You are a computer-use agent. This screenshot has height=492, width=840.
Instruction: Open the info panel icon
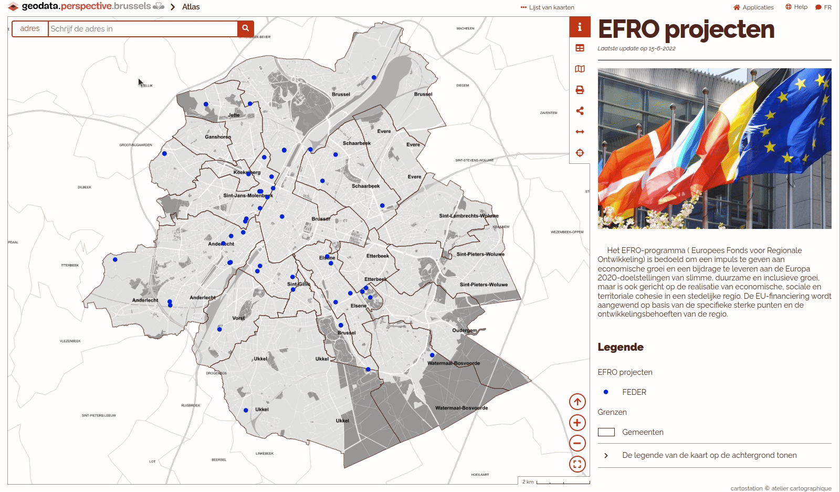580,27
